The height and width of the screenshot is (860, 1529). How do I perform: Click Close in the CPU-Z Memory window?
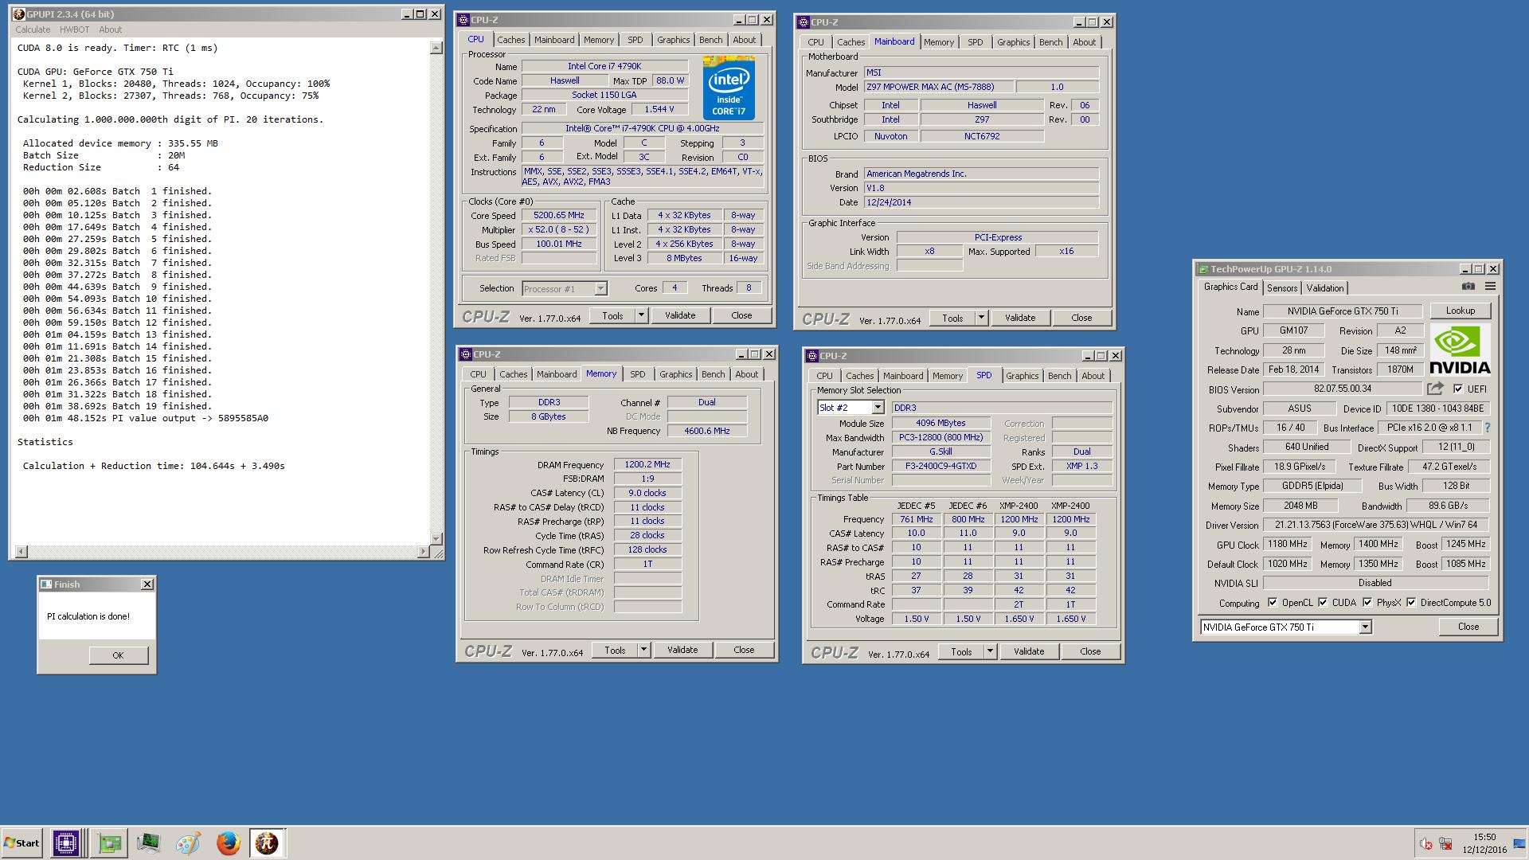pos(744,650)
